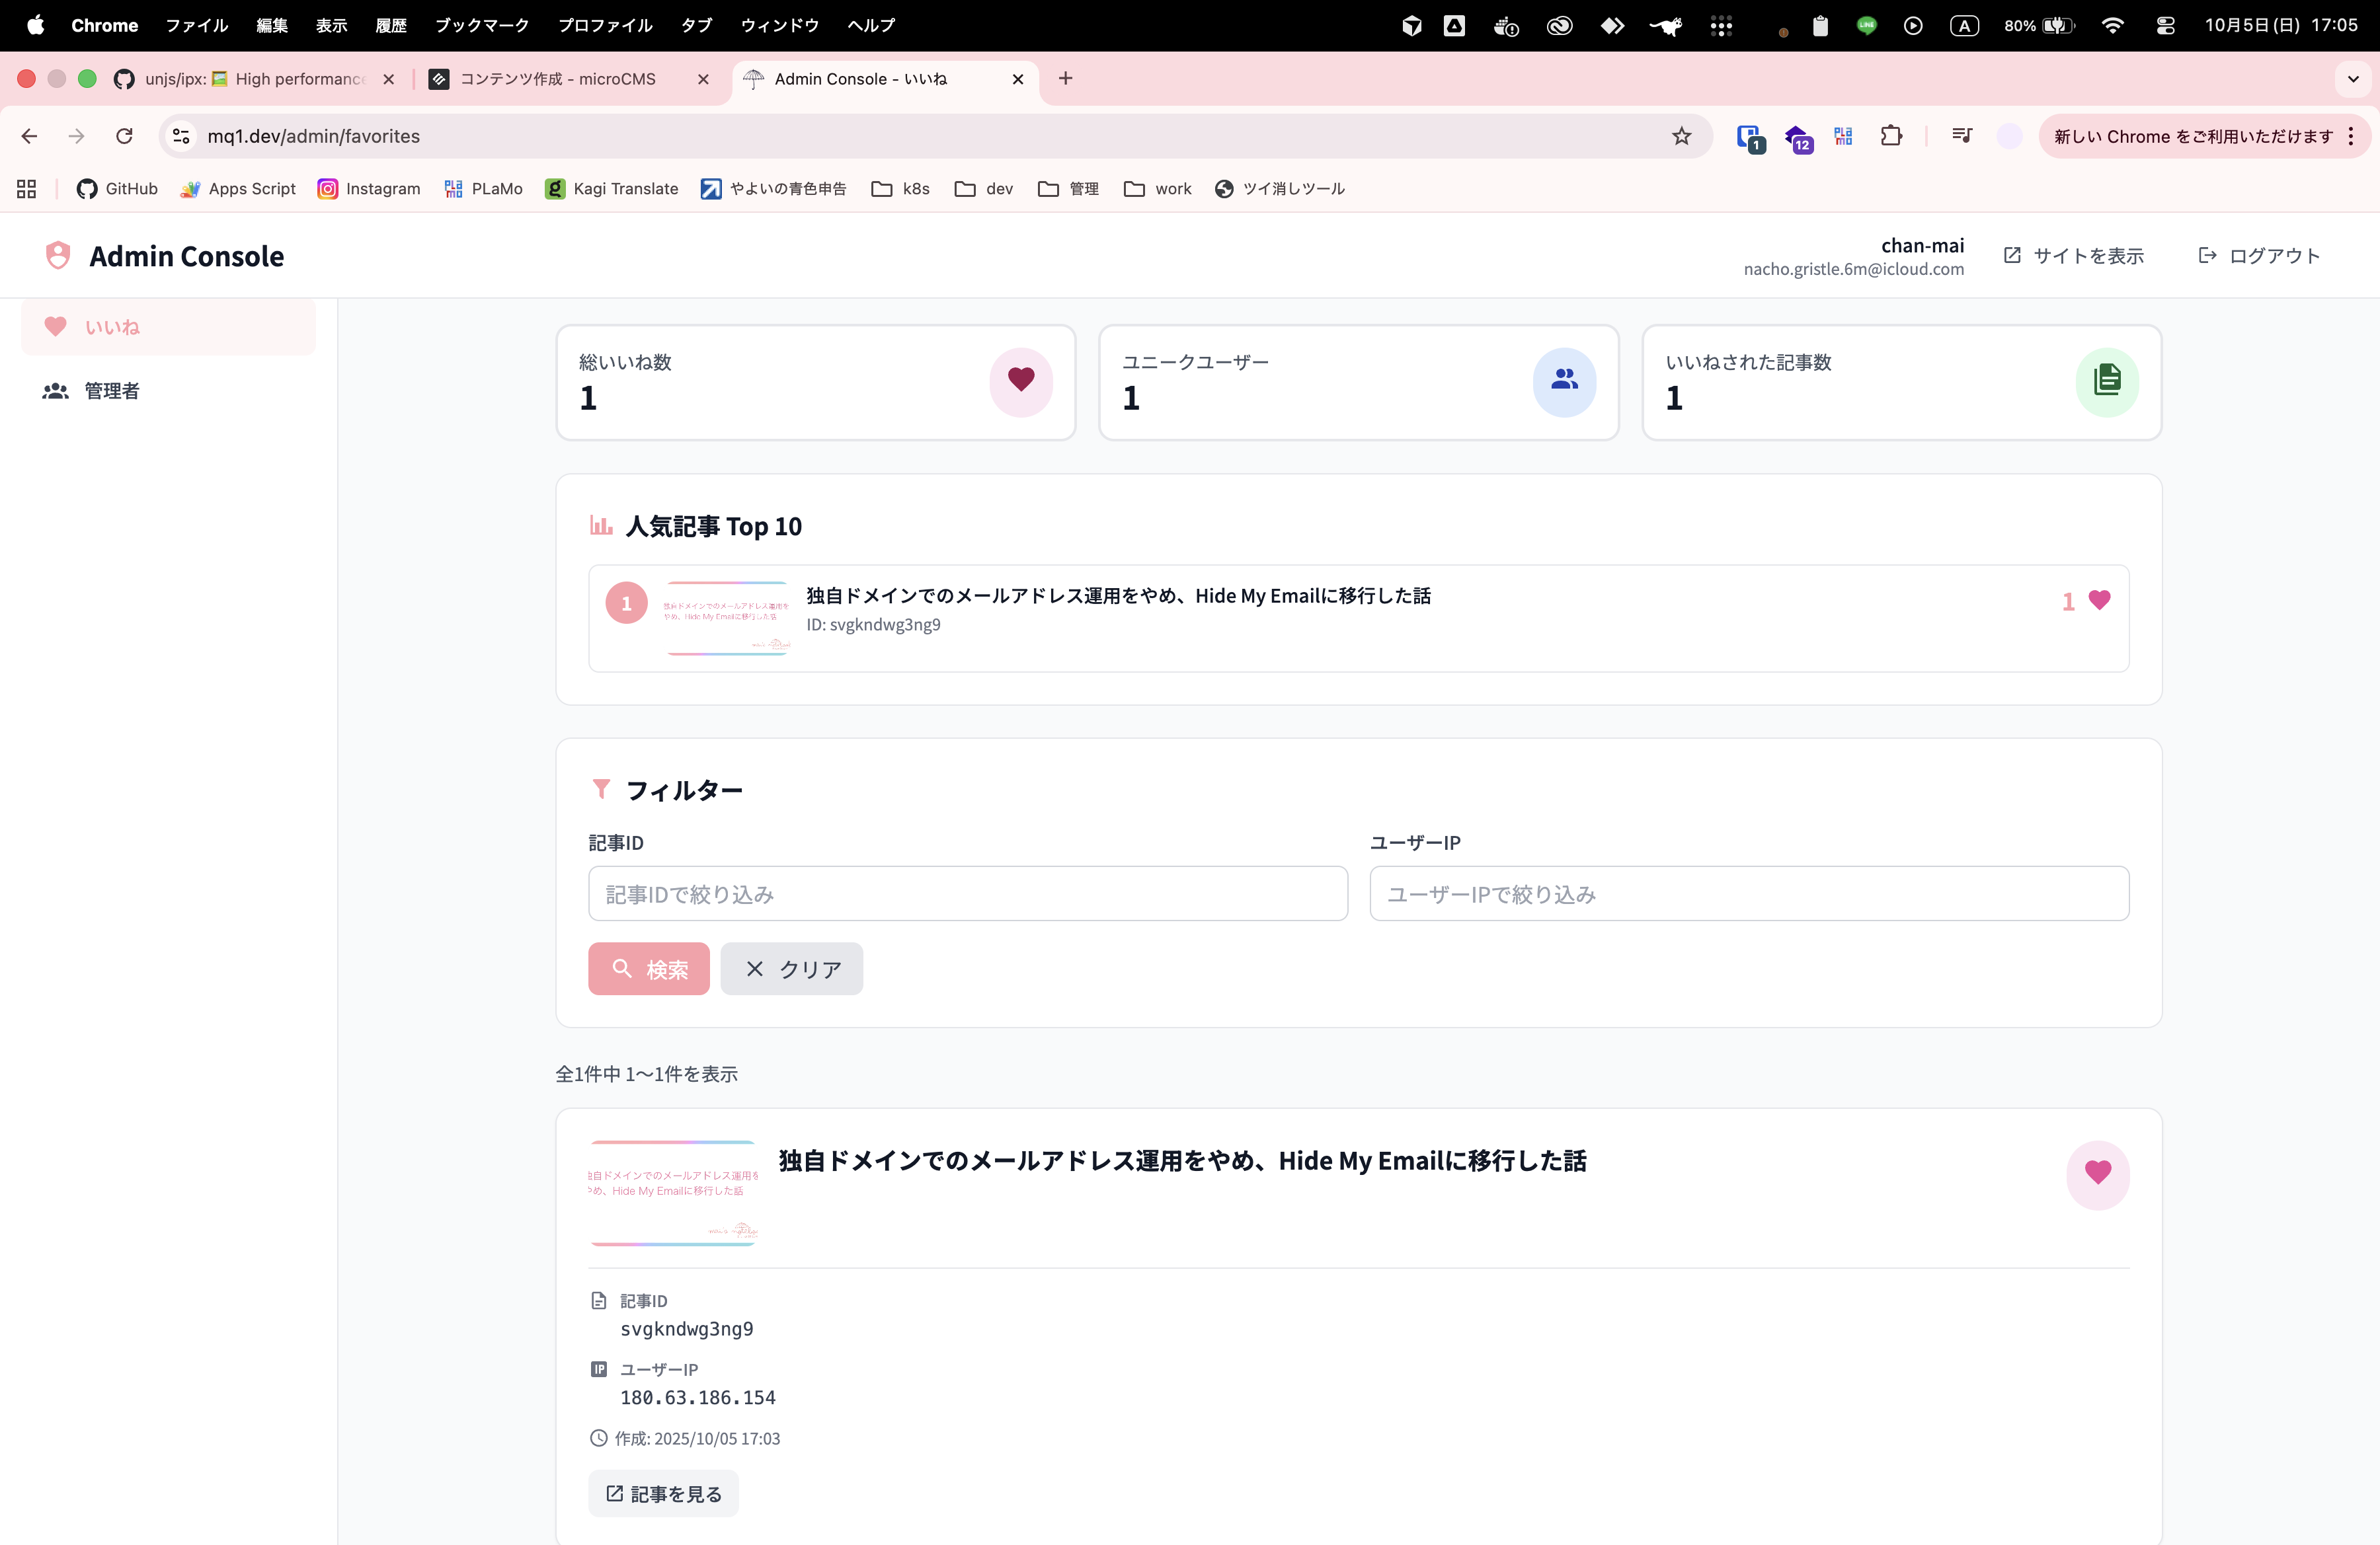Bookmark this page with star icon
Image resolution: width=2380 pixels, height=1545 pixels.
1681,137
